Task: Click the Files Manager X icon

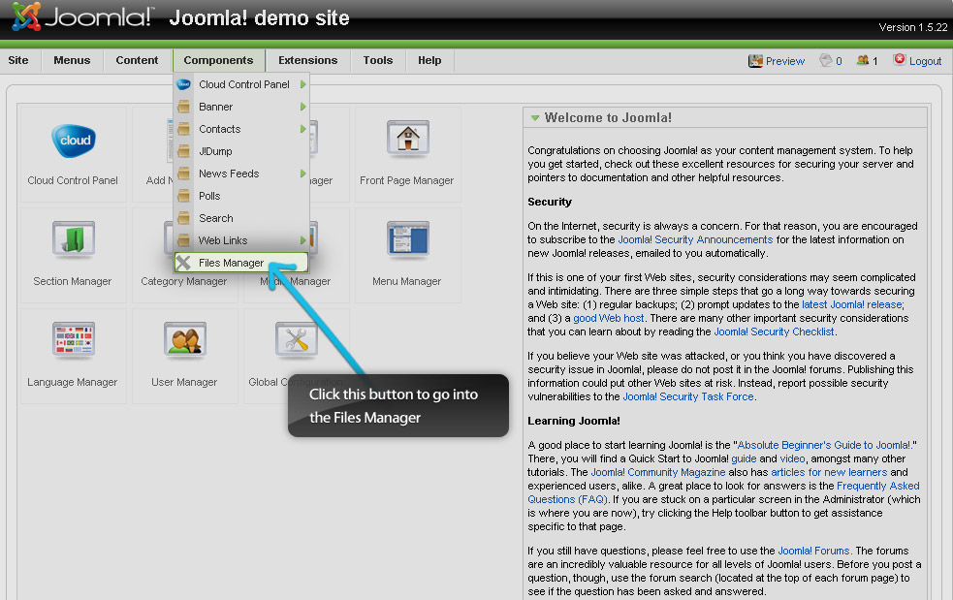Action: pyautogui.click(x=183, y=263)
